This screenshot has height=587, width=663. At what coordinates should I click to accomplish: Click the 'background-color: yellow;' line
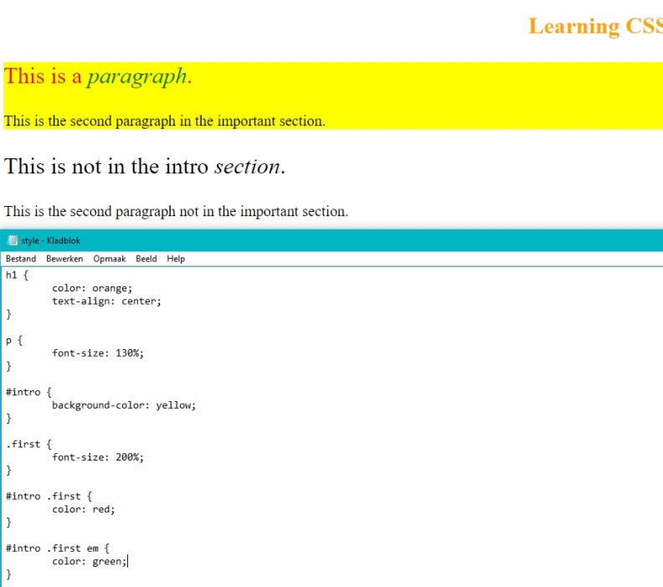coord(124,405)
